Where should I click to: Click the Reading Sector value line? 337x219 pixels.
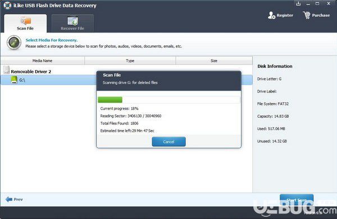131,116
